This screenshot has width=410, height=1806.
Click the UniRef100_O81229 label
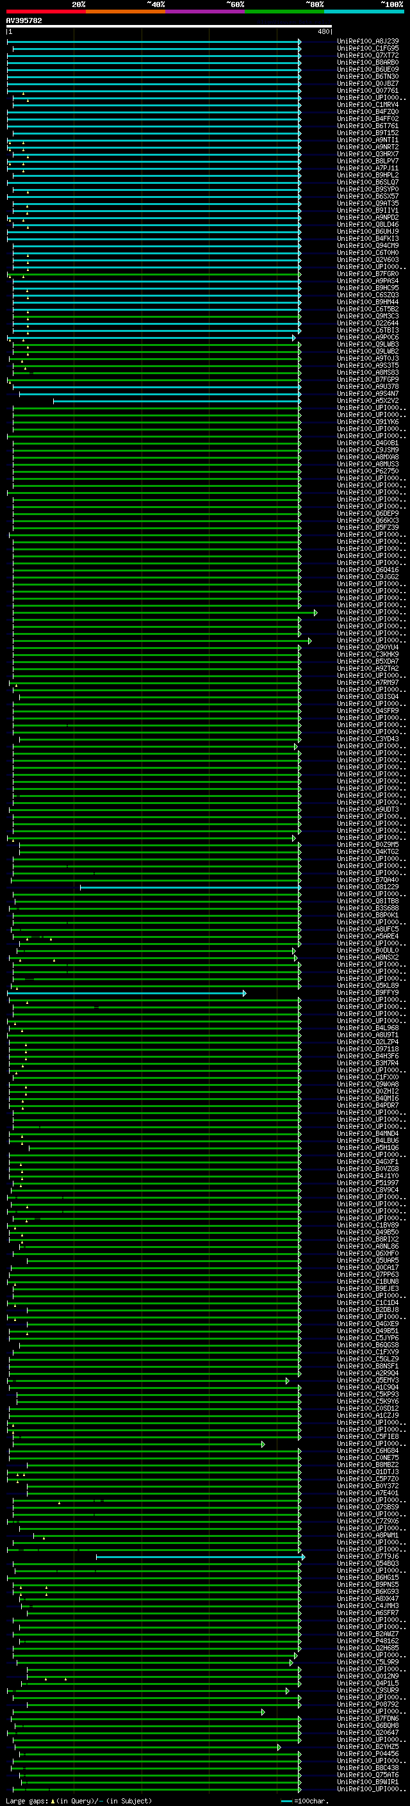368,887
